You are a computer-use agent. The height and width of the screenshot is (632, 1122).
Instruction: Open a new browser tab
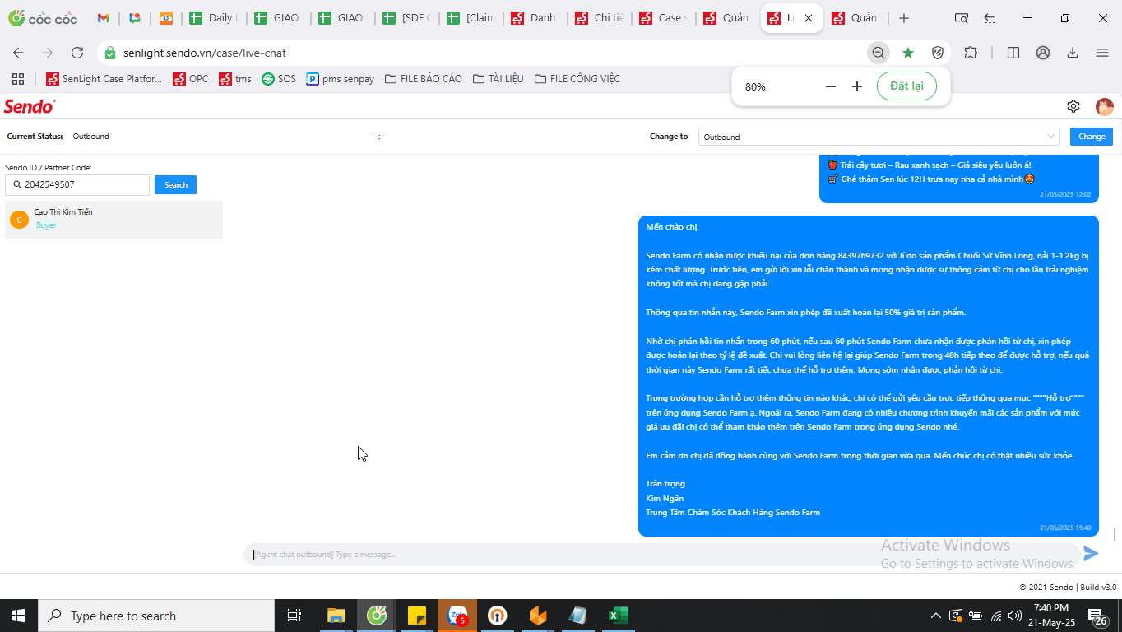click(904, 18)
